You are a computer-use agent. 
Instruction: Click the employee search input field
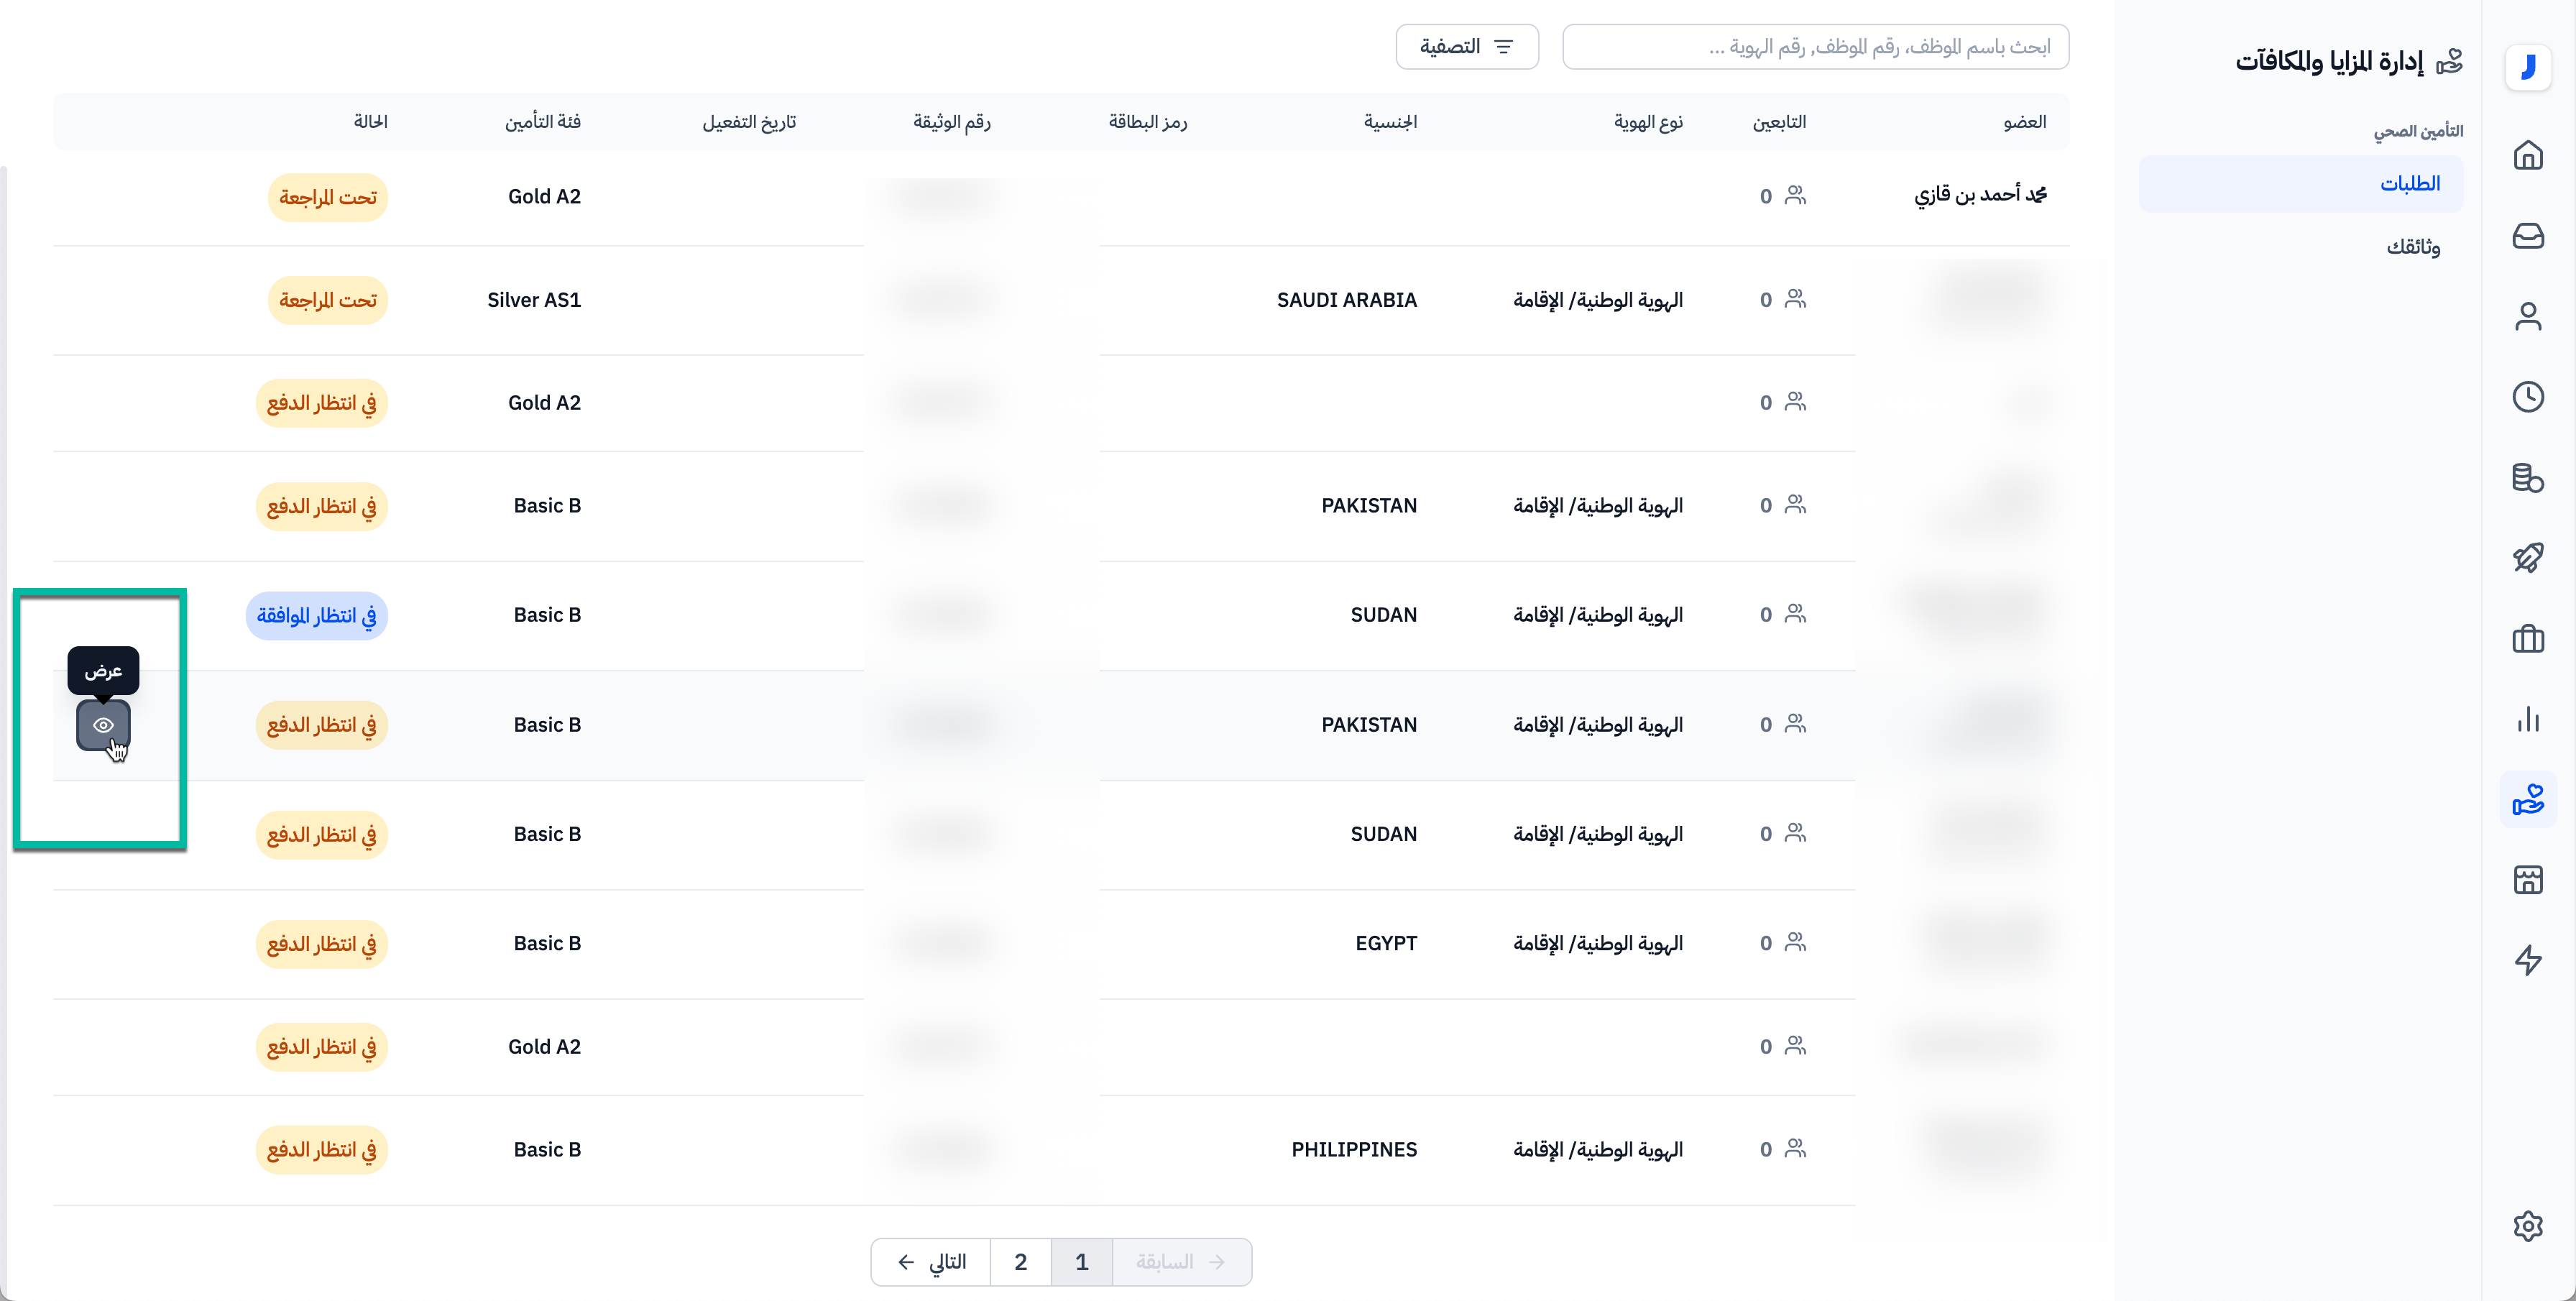[x=1815, y=47]
